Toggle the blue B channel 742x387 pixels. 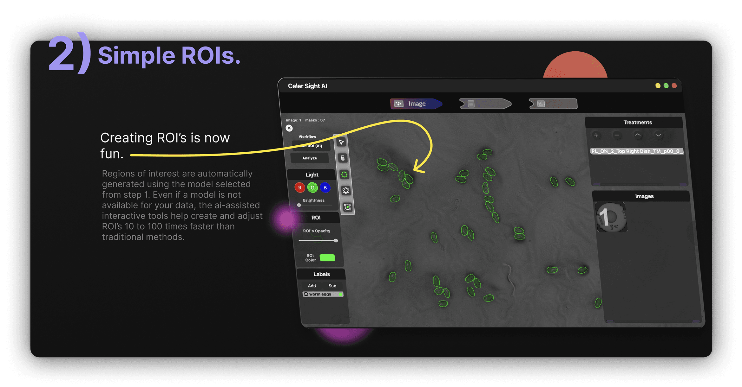pos(325,187)
